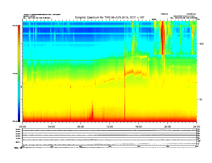
Task: Click the upper-left 'Re=' position text
Action: (37, 18)
